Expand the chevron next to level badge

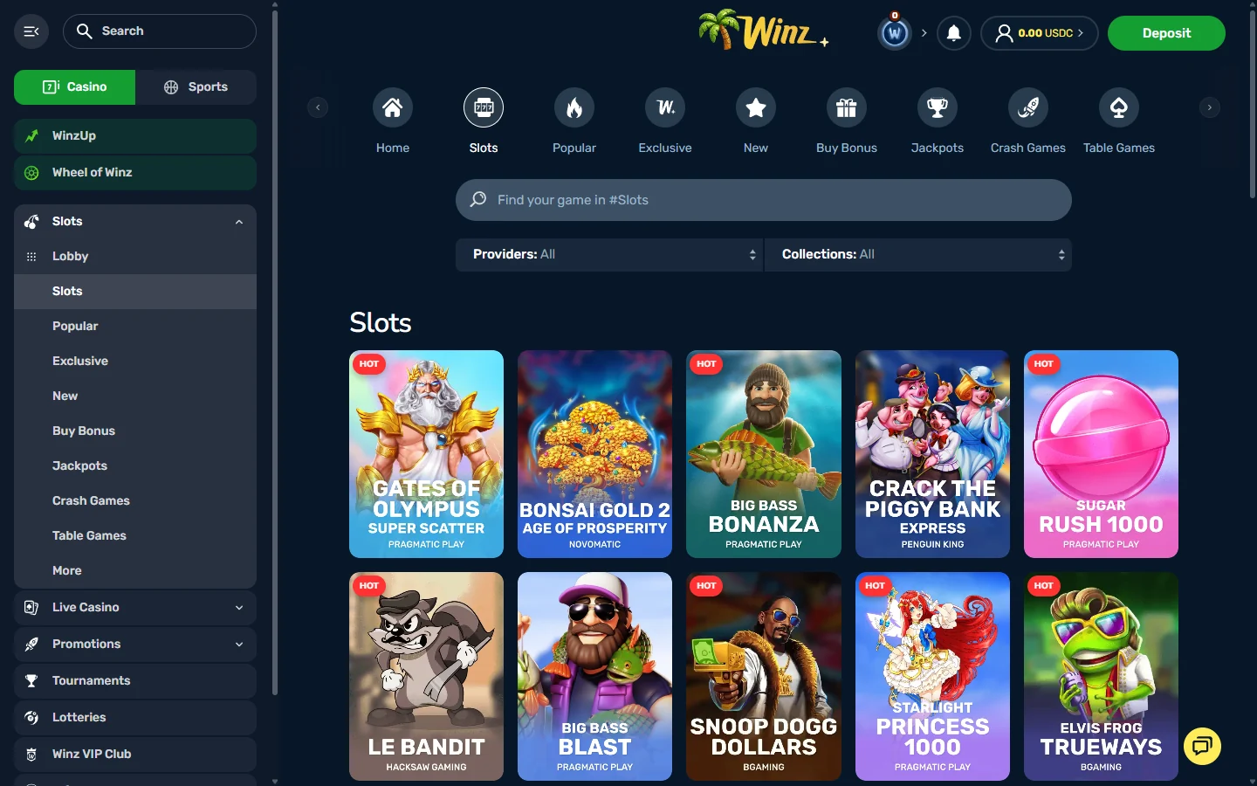(x=924, y=33)
